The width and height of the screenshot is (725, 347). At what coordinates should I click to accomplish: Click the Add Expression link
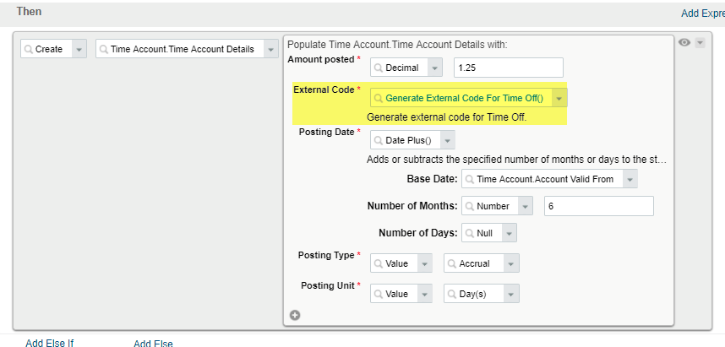(703, 14)
